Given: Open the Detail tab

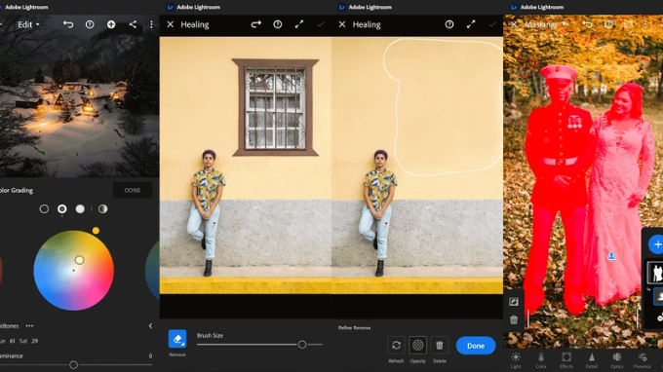Looking at the screenshot, I should click(592, 360).
